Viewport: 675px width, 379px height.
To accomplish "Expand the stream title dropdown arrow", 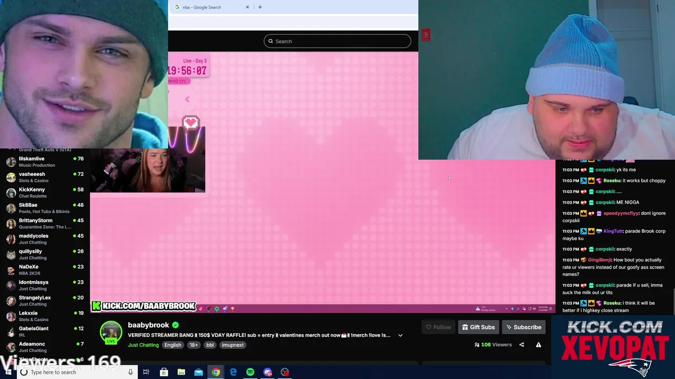I will [400, 335].
